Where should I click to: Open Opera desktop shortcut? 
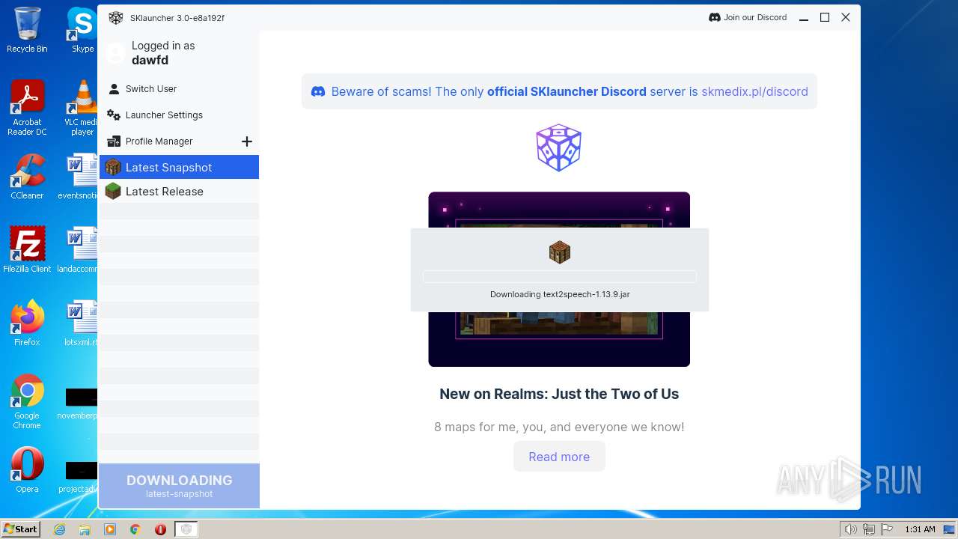pyautogui.click(x=27, y=469)
